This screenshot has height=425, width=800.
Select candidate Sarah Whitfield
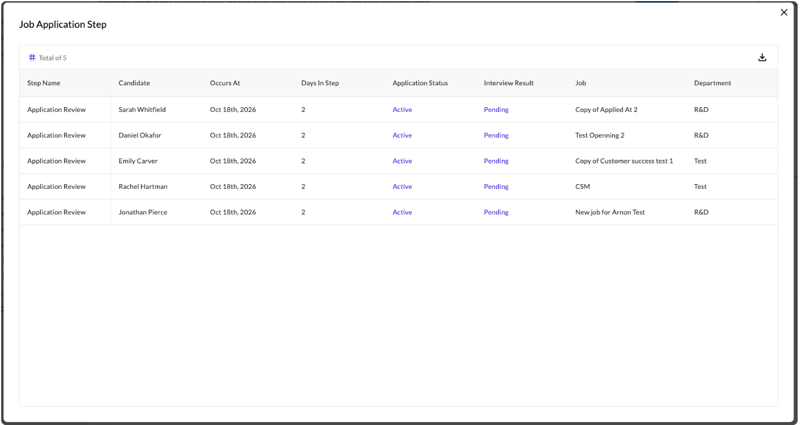tap(142, 110)
